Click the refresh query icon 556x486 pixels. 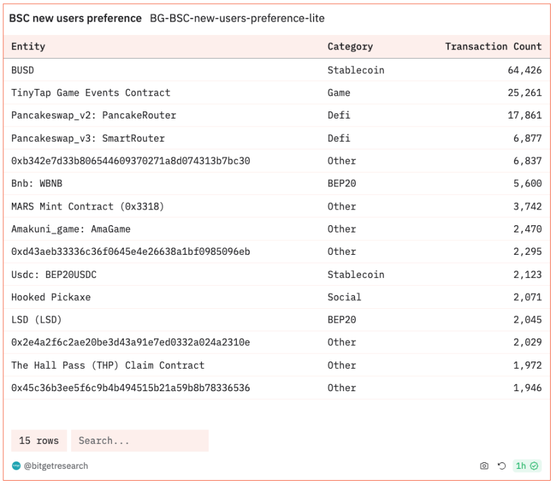501,466
